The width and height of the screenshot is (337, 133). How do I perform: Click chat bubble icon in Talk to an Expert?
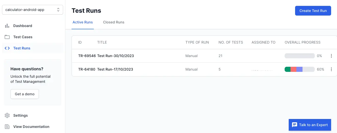click(295, 125)
